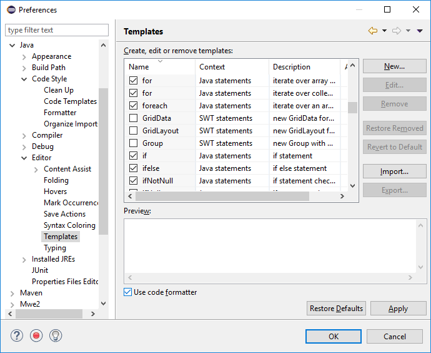The image size is (431, 353).
Task: Focus the type filter text field
Action: 57,30
